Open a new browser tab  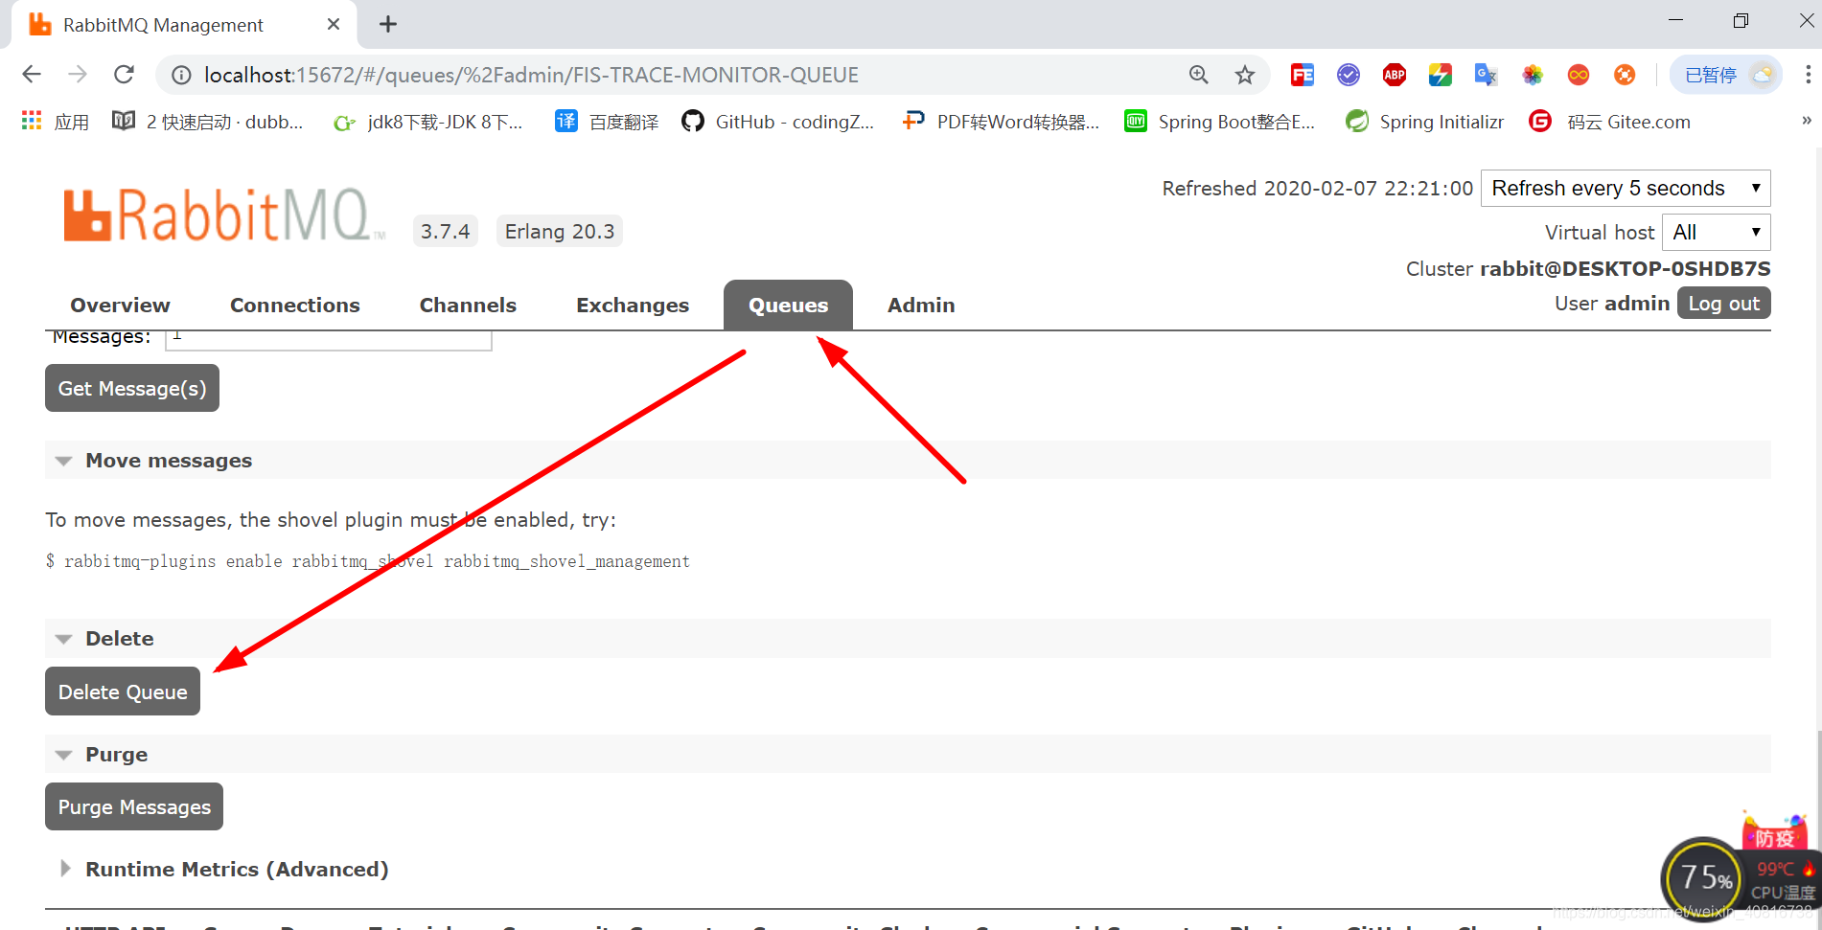point(388,24)
